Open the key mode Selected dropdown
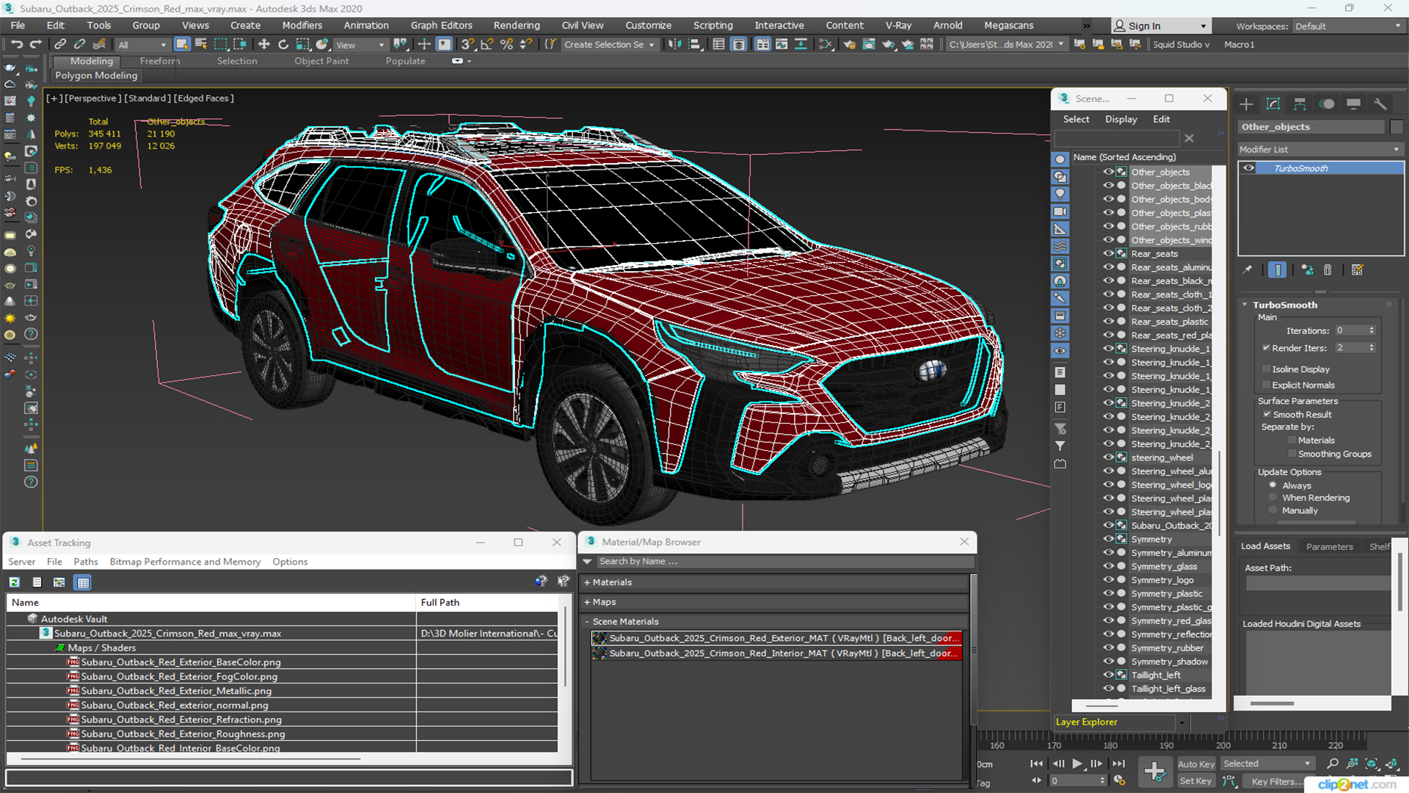This screenshot has width=1409, height=793. point(1267,764)
